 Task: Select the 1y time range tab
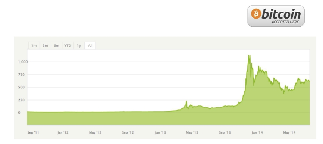click(x=79, y=46)
